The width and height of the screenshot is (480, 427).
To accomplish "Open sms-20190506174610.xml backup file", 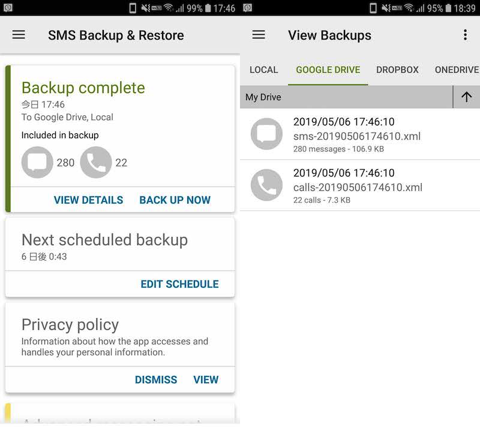I will click(x=357, y=136).
